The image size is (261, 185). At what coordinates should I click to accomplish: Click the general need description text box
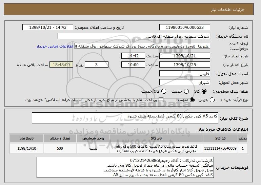pyautogui.click(x=125, y=118)
